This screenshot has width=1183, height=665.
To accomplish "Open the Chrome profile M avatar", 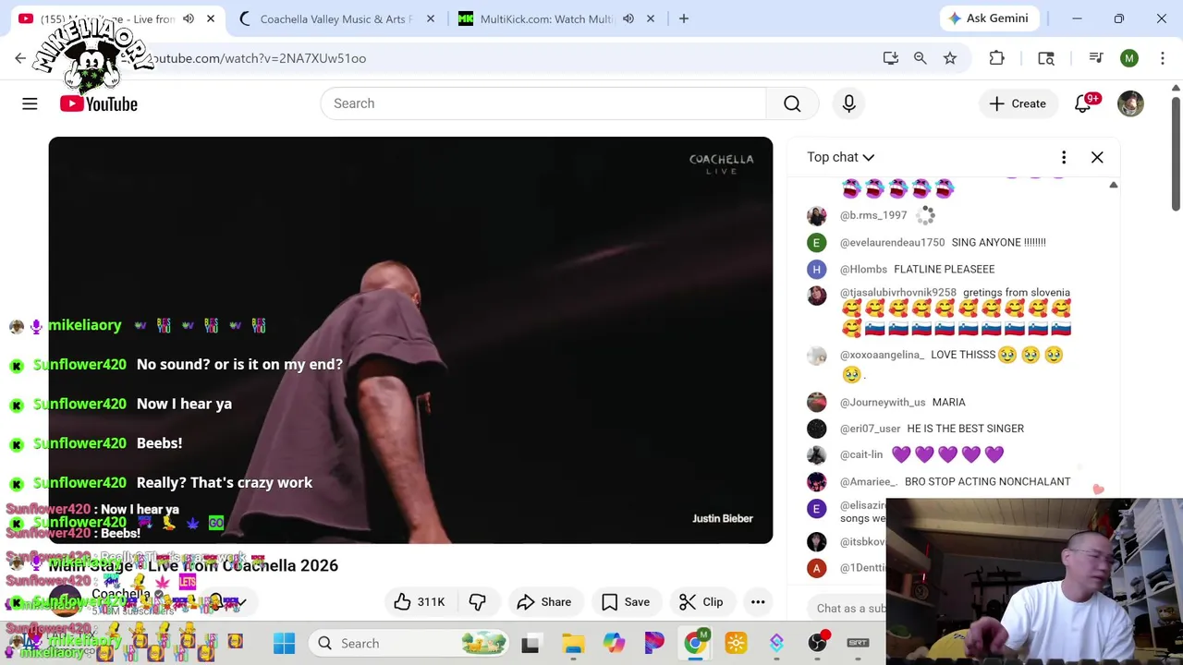I will [x=1129, y=58].
